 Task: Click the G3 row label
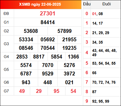click(6, 44)
